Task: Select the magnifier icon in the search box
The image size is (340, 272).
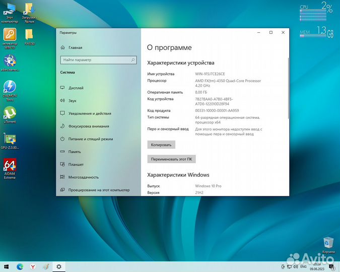Action: (x=132, y=60)
